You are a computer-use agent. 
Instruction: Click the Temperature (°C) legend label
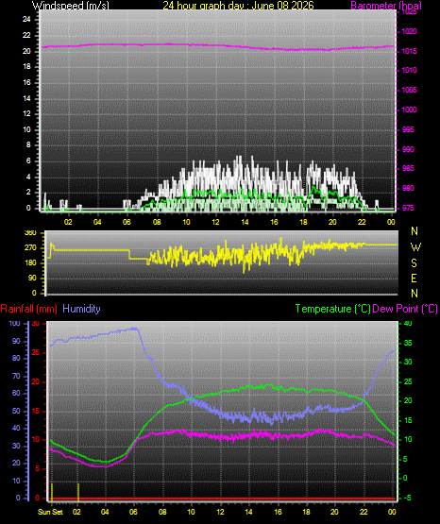pyautogui.click(x=332, y=309)
